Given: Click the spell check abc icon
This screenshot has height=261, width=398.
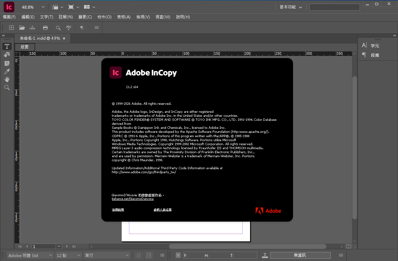Looking at the screenshot, I should pos(69,28).
